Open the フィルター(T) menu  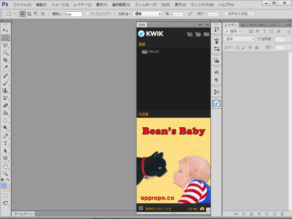(x=146, y=5)
